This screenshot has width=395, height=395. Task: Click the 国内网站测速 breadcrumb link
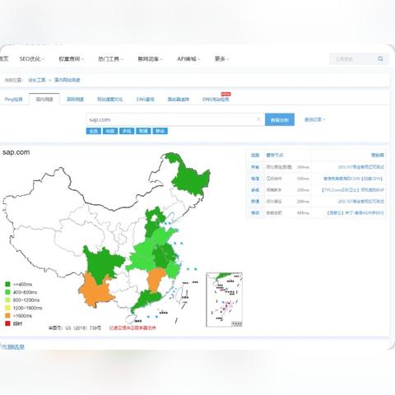click(x=67, y=80)
